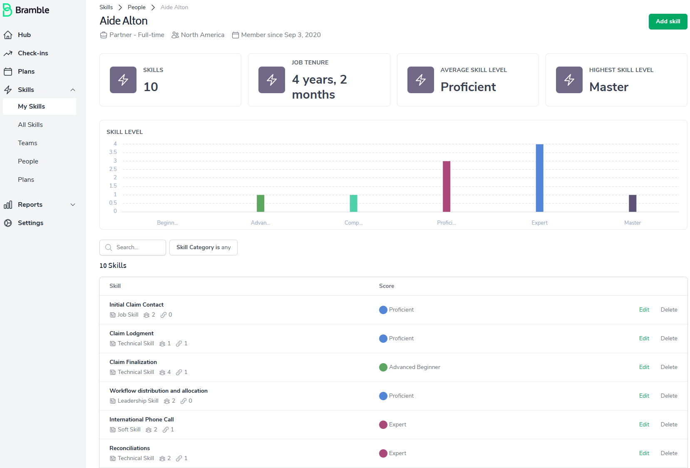This screenshot has width=690, height=468.
Task: Select All Skills in the sidebar
Action: 30,125
